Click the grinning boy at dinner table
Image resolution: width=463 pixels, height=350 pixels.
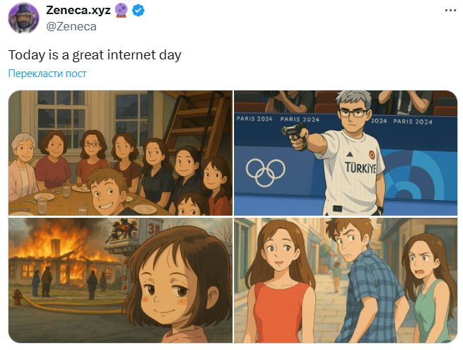109,191
